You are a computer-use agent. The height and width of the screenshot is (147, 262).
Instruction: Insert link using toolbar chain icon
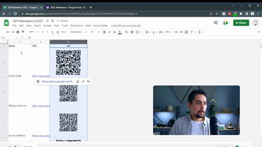(176, 32)
